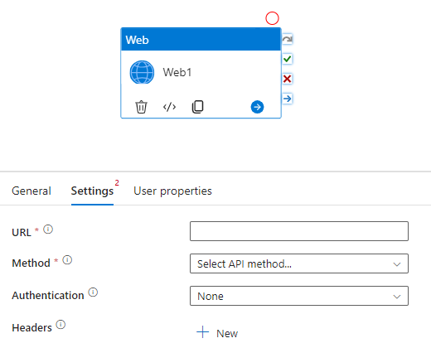Click into the URL text field
Image resolution: width=431 pixels, height=348 pixels.
click(299, 231)
